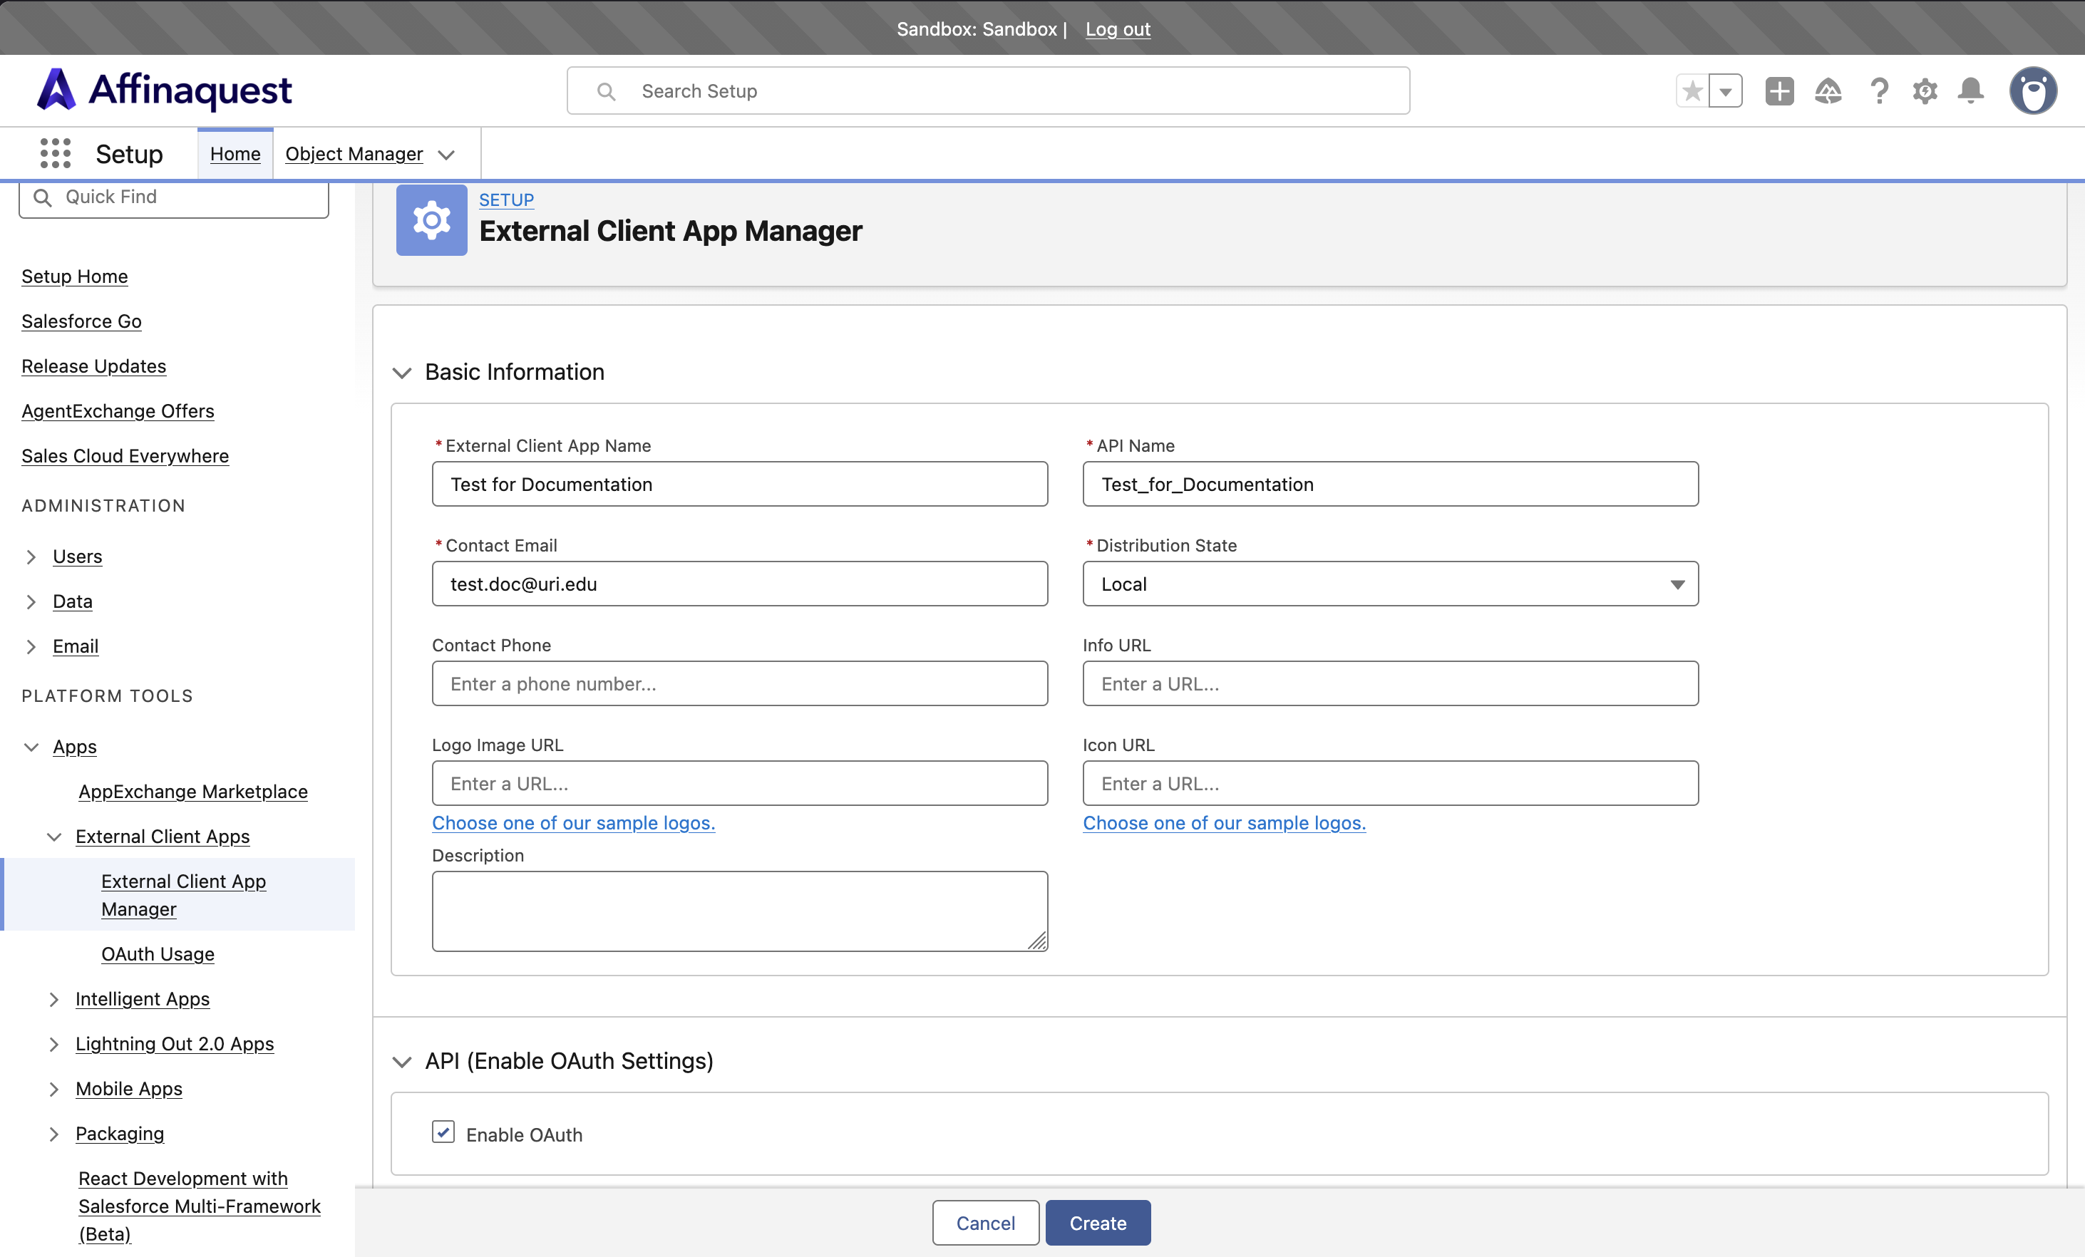Open the Object Manager tab
Viewport: 2085px width, 1257px height.
point(354,154)
